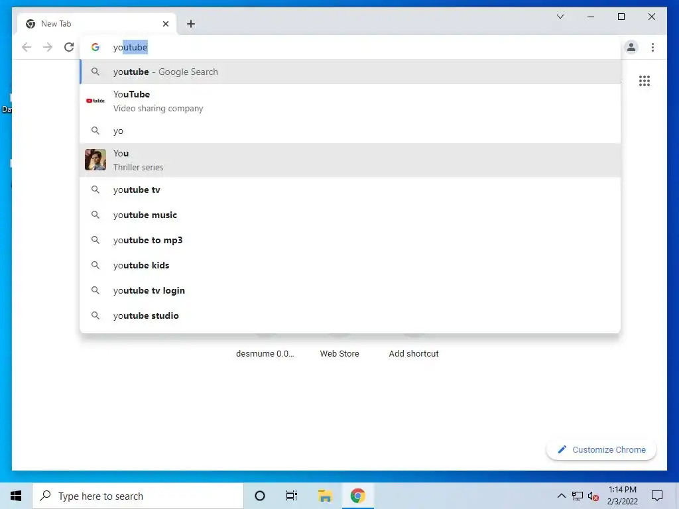679x509 pixels.
Task: Choose 'youtube kids' suggestion
Action: 350,265
